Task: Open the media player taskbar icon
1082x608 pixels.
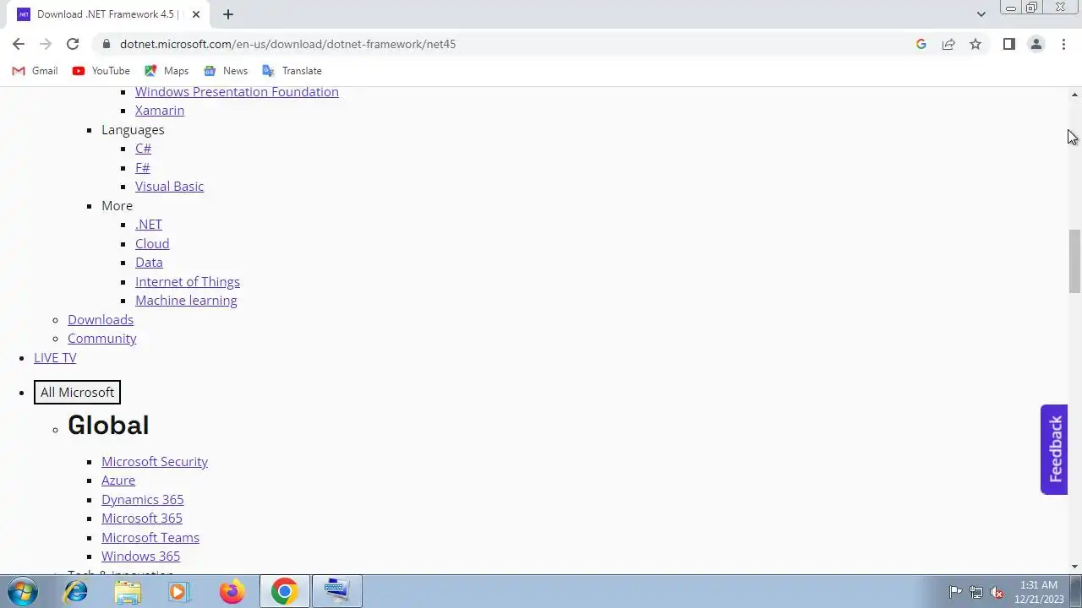Action: 178,592
